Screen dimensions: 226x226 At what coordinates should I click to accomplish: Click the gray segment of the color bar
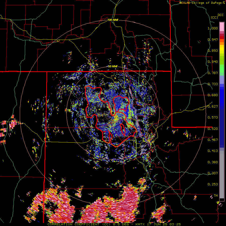point(222,175)
